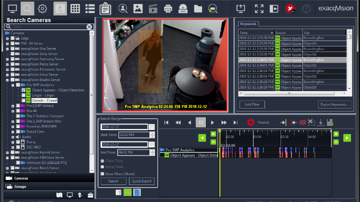Collapse the navigation pane icon
The image size is (360, 202).
[x=274, y=8]
